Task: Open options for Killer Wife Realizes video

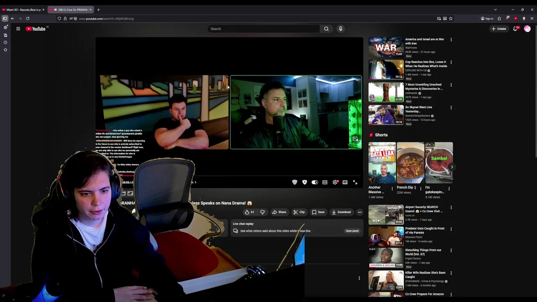Action: click(451, 273)
